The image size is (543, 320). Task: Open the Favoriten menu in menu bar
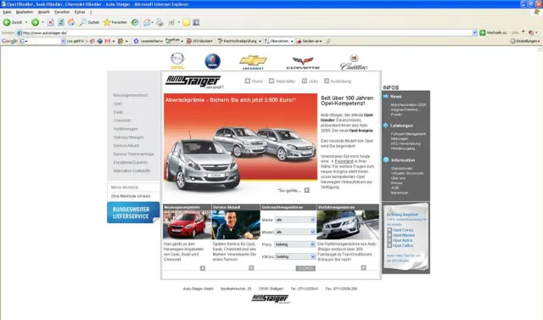[62, 12]
